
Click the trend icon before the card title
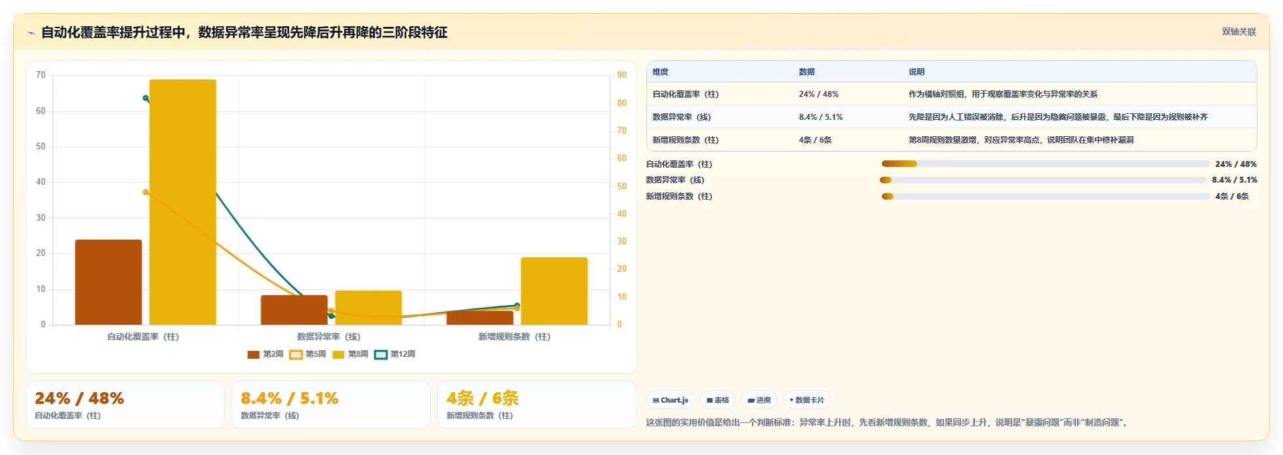(31, 33)
